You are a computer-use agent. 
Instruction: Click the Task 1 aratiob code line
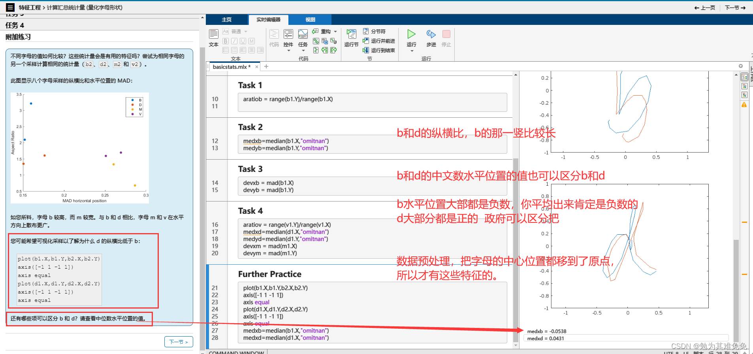pyautogui.click(x=288, y=99)
